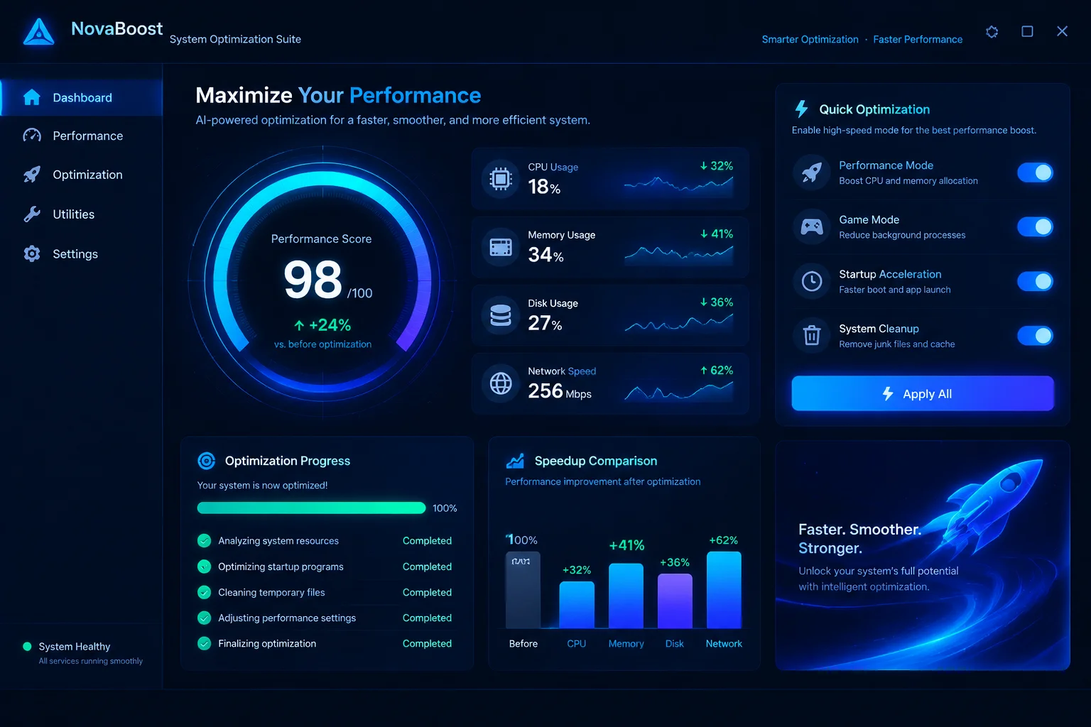The width and height of the screenshot is (1091, 727).
Task: Click the Performance gauge icon in sidebar
Action: click(x=31, y=136)
